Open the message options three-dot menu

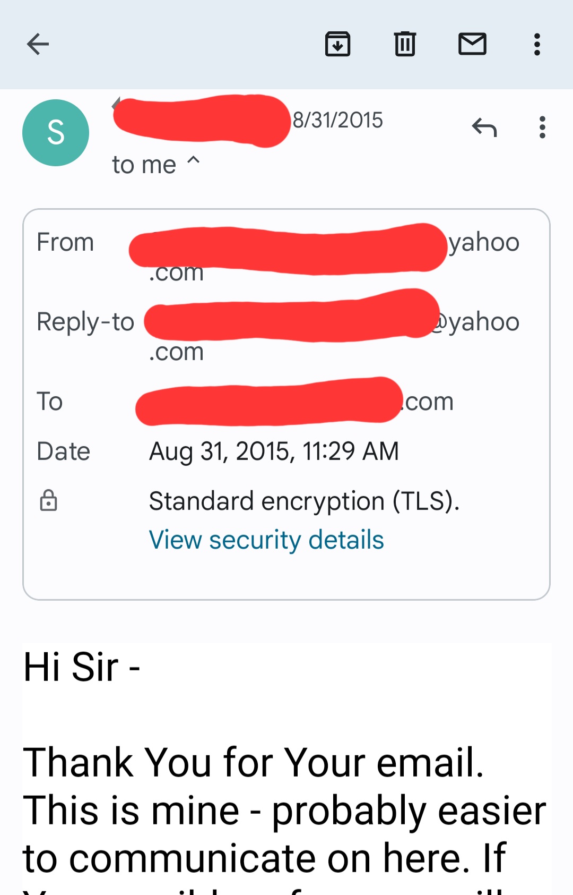[542, 127]
